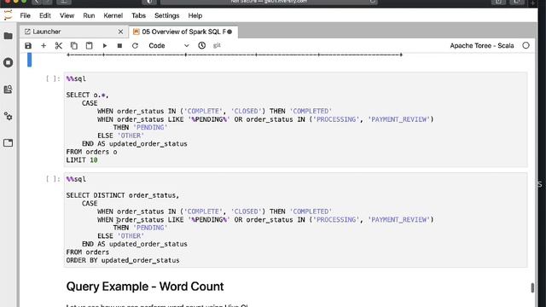Click the kernel status circle indicator
The width and height of the screenshot is (546, 307).
coord(526,45)
